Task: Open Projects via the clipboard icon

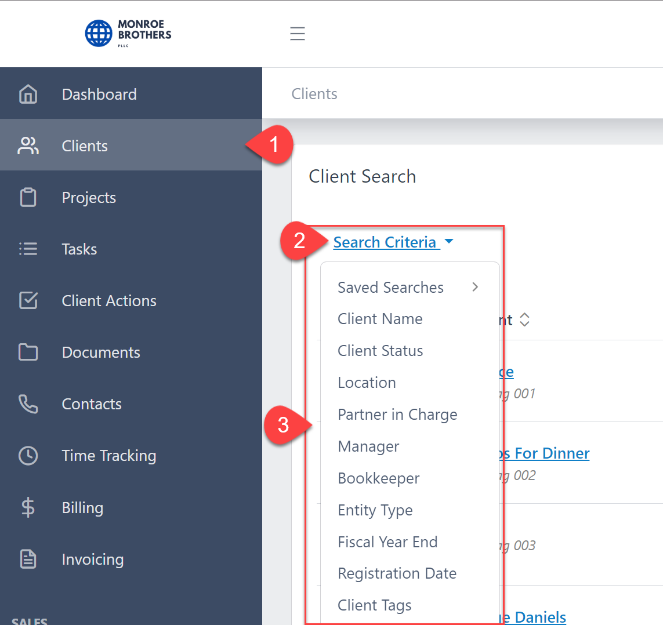Action: (x=28, y=197)
